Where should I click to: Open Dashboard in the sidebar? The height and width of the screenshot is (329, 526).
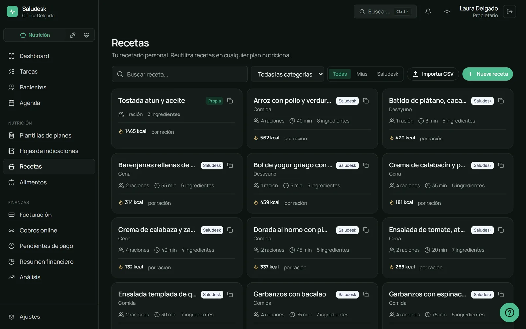49,56
